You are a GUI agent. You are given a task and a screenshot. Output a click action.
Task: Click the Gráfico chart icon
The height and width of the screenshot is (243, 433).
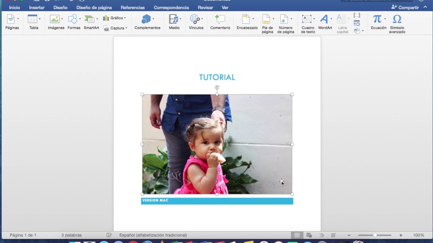pyautogui.click(x=106, y=18)
